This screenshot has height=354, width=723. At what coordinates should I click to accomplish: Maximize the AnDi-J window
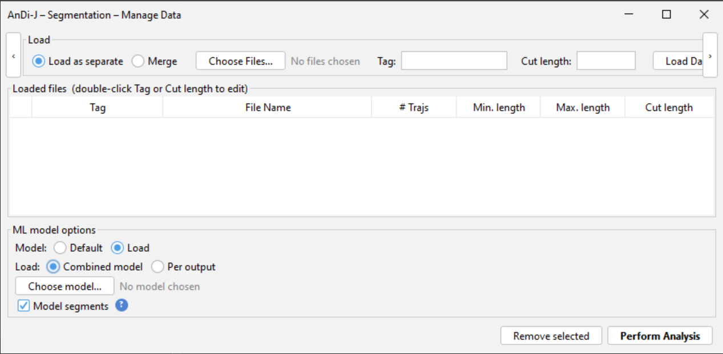[667, 15]
